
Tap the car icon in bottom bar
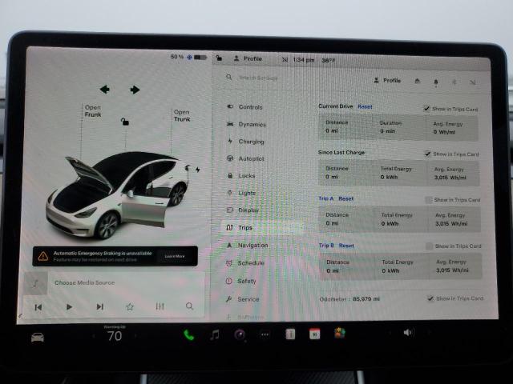[38, 337]
